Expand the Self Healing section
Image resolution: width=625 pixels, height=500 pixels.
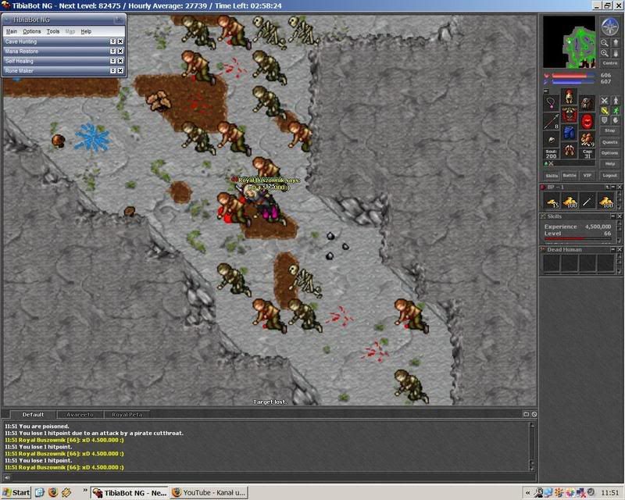112,61
